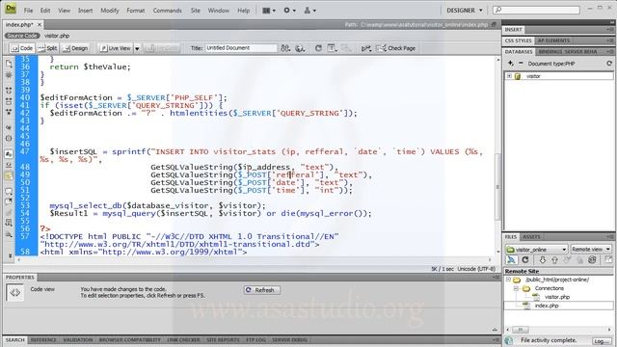Toggle Live View button
Viewport: 617px width, 347px height.
coord(116,48)
